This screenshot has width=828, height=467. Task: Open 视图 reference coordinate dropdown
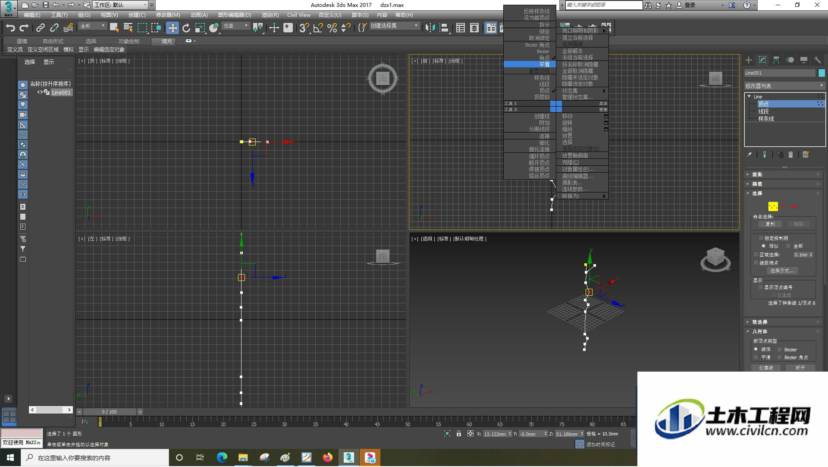click(235, 26)
